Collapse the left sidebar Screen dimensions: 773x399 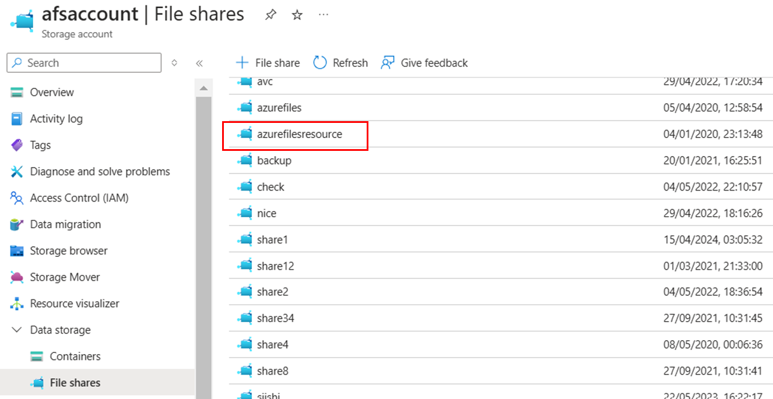pyautogui.click(x=199, y=63)
